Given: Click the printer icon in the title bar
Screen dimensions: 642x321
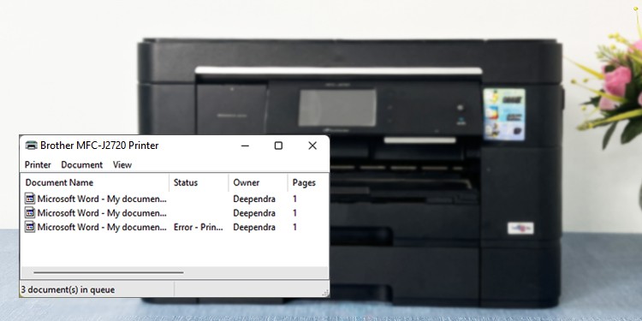Looking at the screenshot, I should point(31,146).
